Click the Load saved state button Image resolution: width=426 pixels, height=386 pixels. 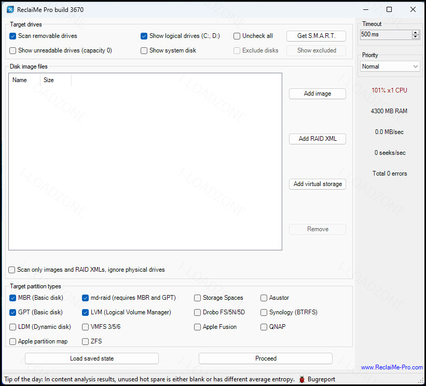92,358
